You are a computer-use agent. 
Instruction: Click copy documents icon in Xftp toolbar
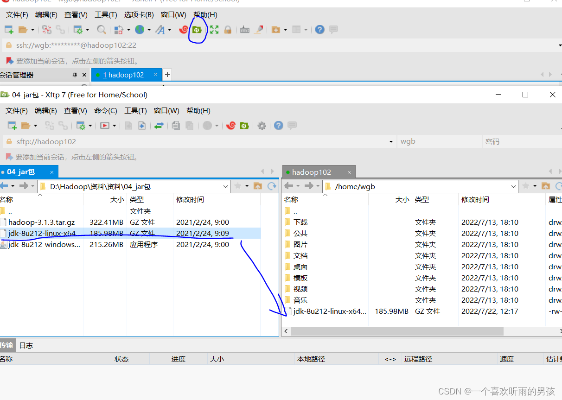(x=176, y=126)
